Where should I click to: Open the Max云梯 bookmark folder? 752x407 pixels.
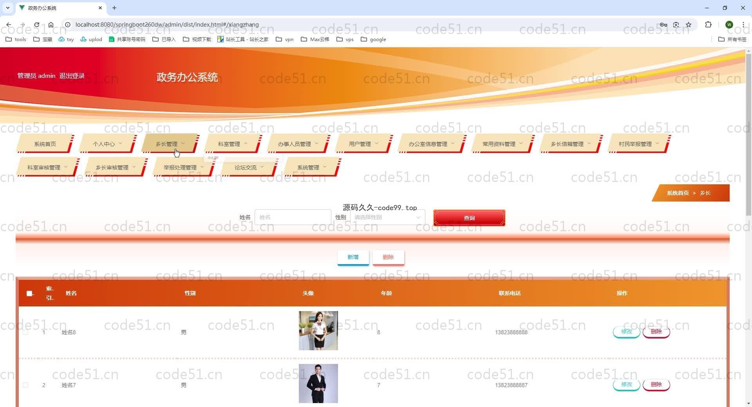click(x=315, y=40)
